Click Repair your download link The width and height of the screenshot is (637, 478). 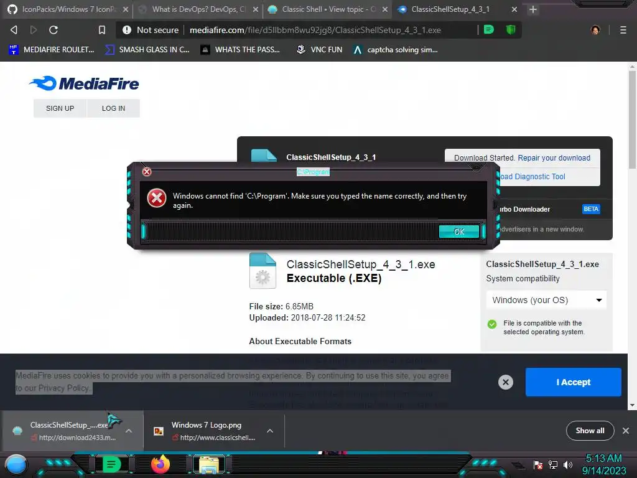554,157
